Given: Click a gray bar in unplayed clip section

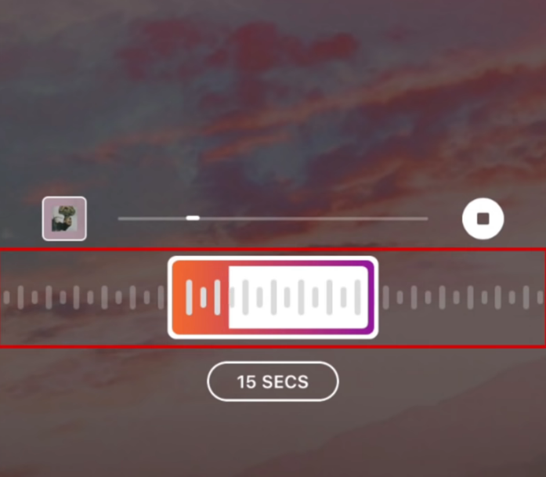Looking at the screenshot, I should pos(273,298).
